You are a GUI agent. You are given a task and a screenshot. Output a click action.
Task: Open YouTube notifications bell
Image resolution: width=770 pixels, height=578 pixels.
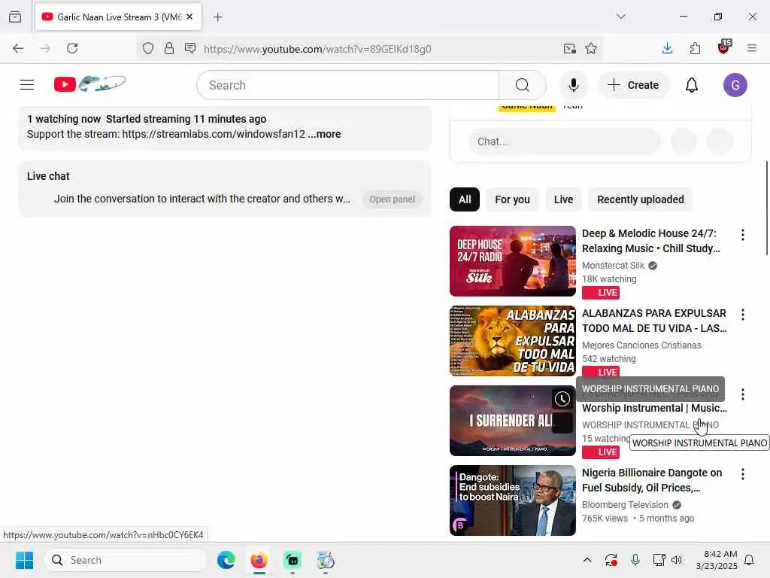[x=692, y=85]
